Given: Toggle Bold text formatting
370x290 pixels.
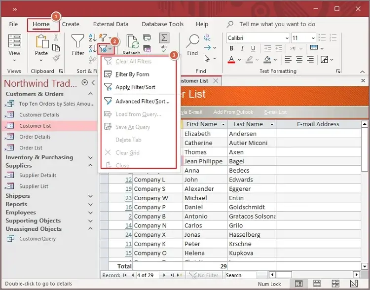Looking at the screenshot, I should [231, 48].
